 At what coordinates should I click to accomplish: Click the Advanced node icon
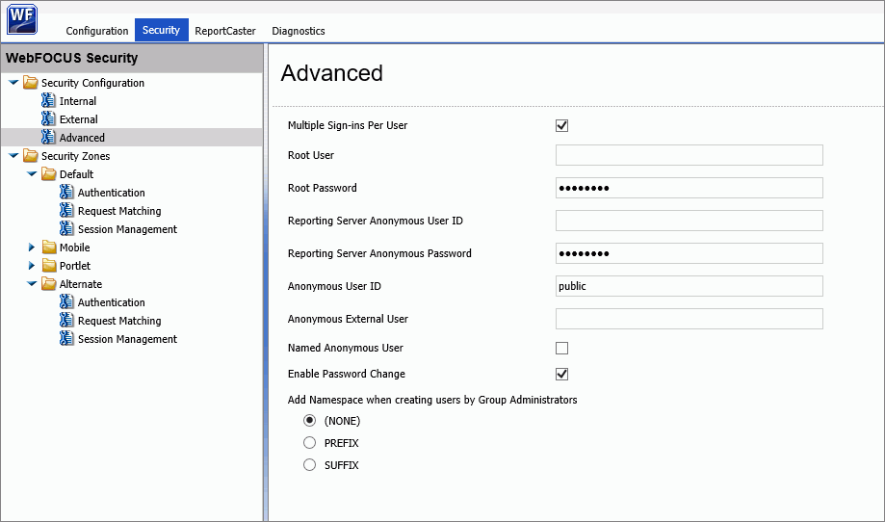coord(48,137)
